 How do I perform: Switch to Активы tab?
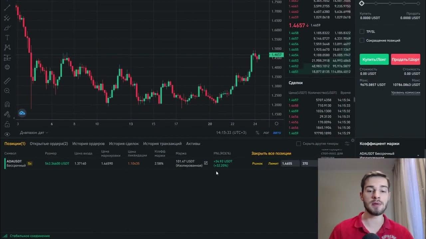coord(193,144)
